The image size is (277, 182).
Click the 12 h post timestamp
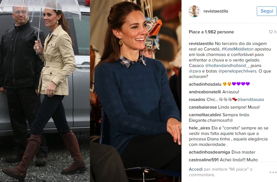[x=272, y=32]
